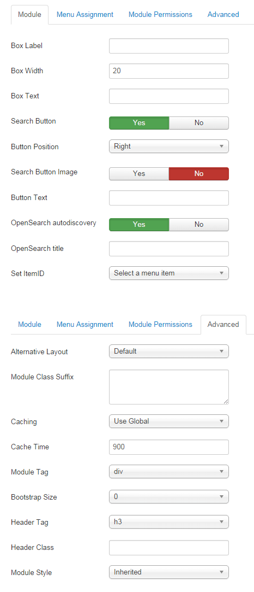Go to Advanced tab in top panel
Viewport: 254px width, 592px height.
[x=223, y=14]
